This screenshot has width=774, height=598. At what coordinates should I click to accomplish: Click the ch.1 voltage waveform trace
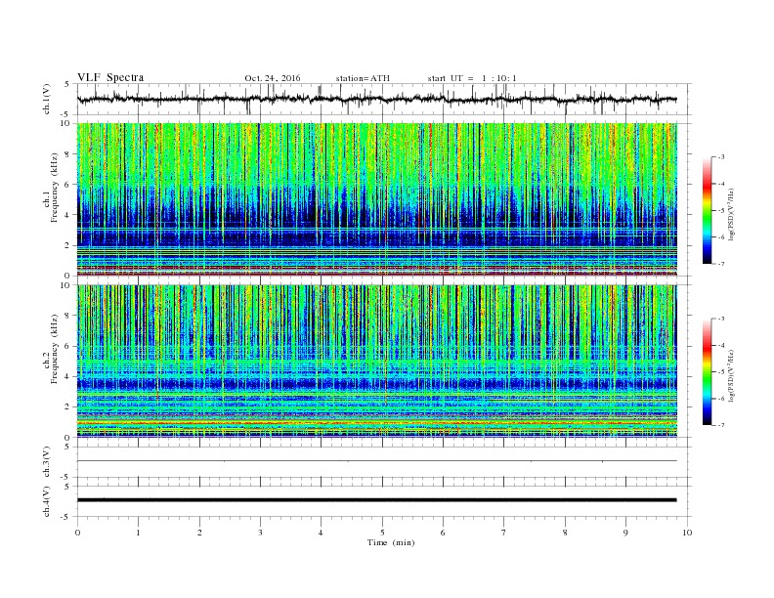pos(377,99)
